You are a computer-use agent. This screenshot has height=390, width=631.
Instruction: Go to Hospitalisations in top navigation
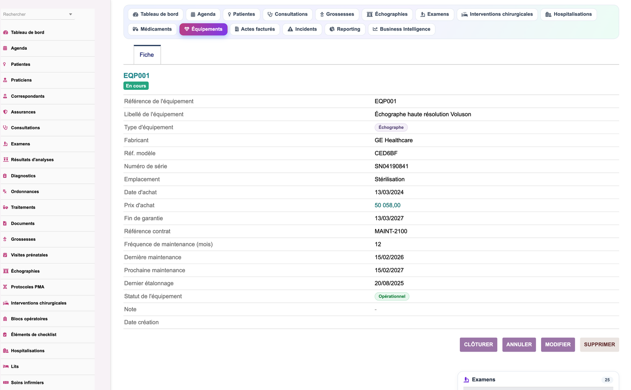click(569, 14)
